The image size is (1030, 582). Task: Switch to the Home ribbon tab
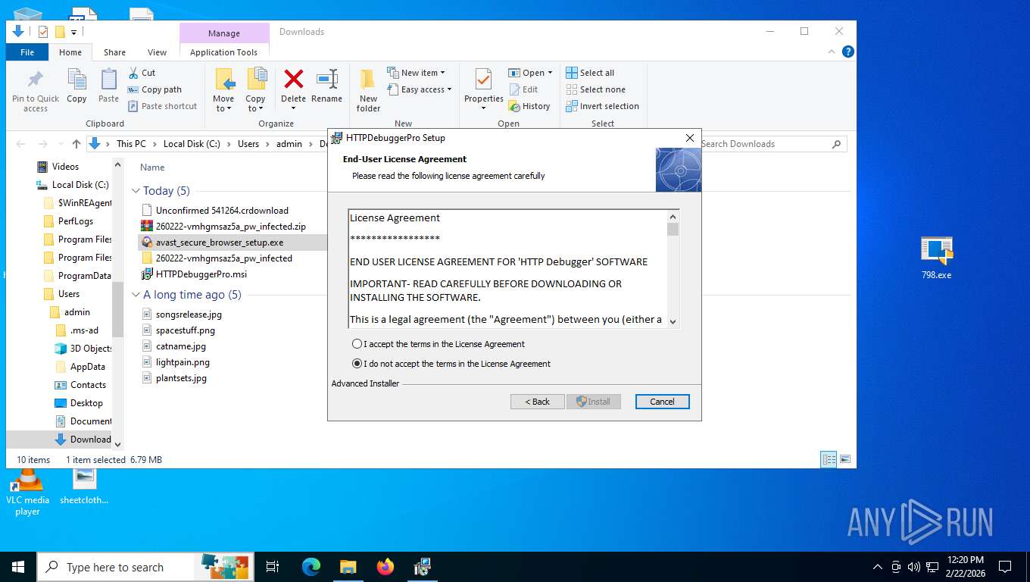click(x=70, y=52)
